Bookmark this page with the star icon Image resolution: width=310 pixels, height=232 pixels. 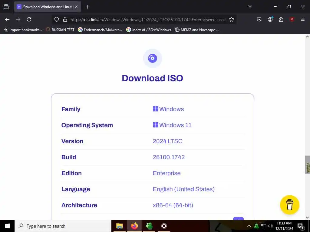232,19
